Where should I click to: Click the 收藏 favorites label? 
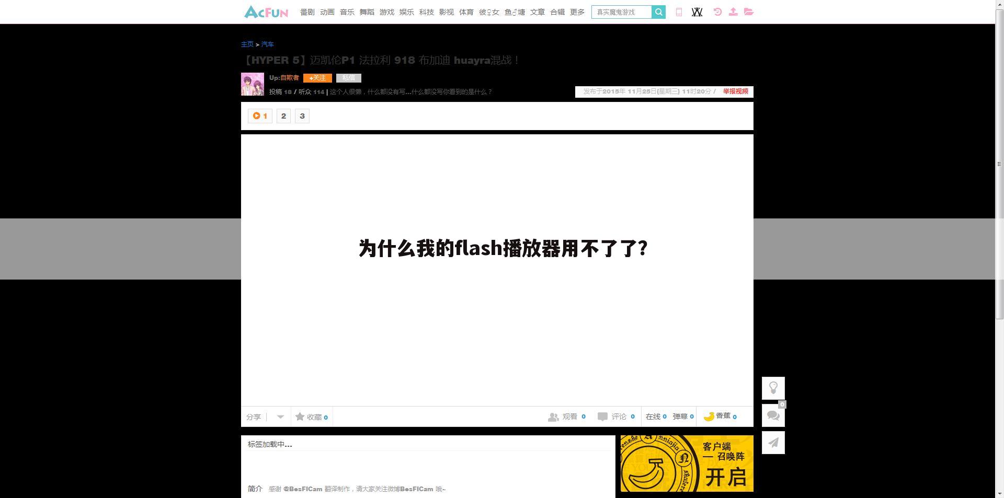coord(314,417)
